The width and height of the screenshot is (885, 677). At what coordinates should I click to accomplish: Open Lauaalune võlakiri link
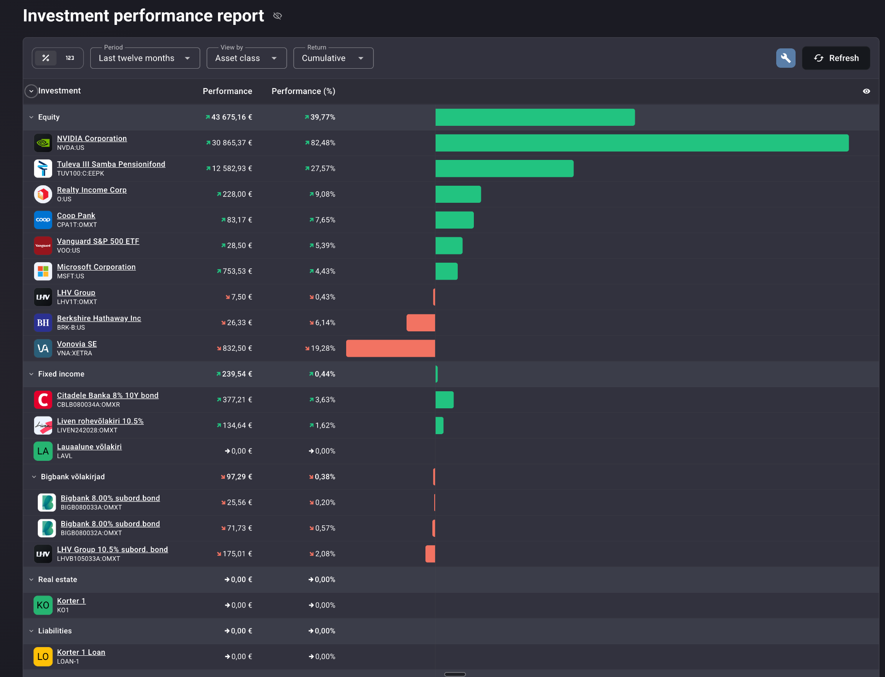tap(89, 447)
